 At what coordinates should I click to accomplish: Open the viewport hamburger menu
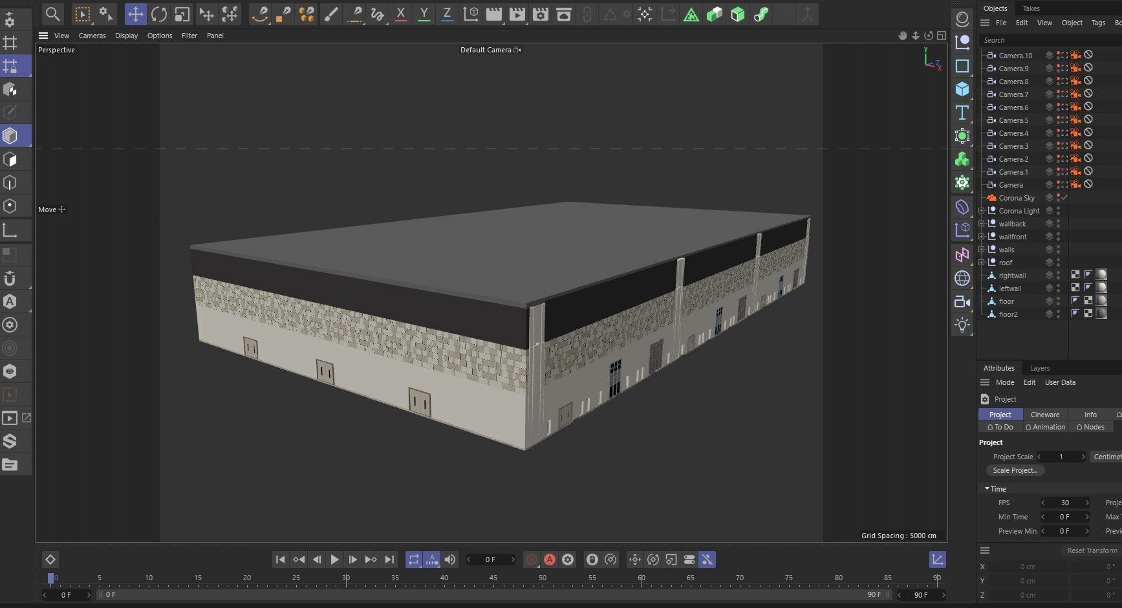[x=43, y=36]
